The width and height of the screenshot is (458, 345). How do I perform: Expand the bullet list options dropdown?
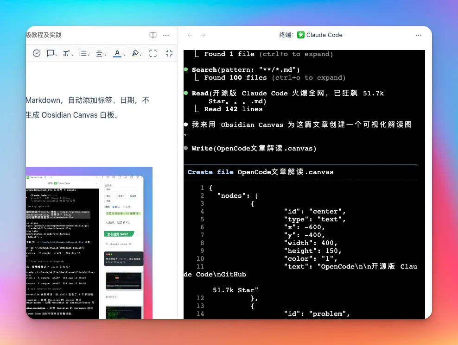point(84,53)
